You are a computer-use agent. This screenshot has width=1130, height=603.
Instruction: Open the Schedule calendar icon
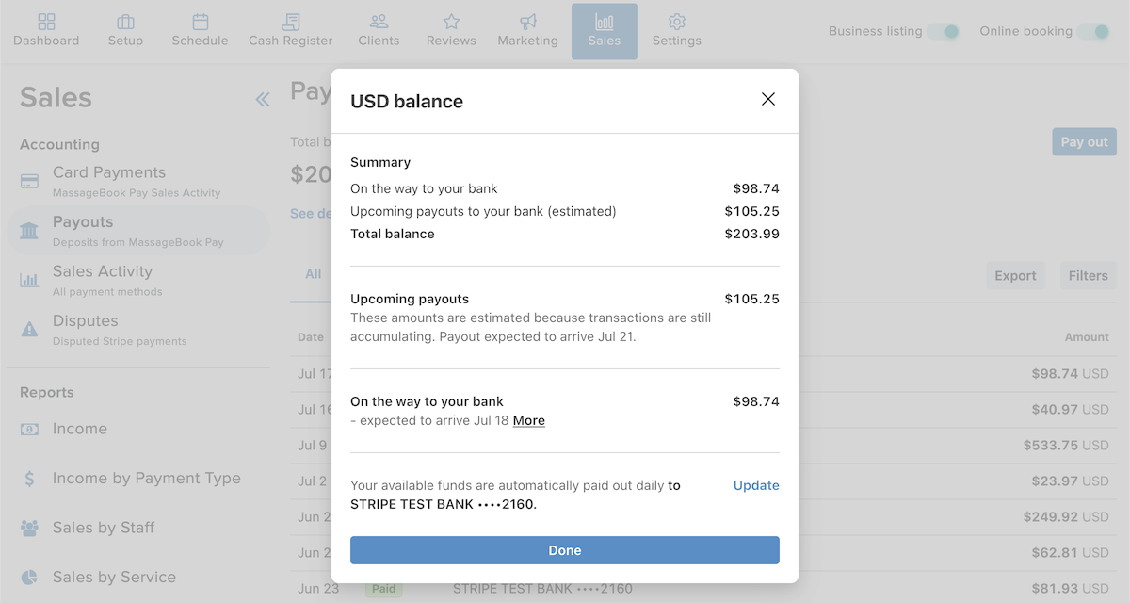click(200, 22)
